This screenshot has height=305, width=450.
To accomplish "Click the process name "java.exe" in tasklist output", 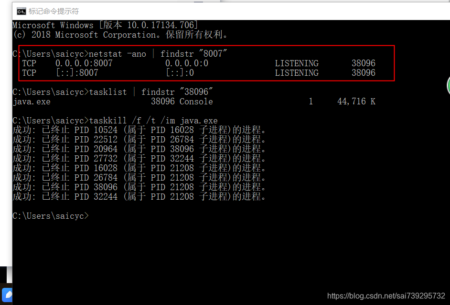I will coord(32,102).
